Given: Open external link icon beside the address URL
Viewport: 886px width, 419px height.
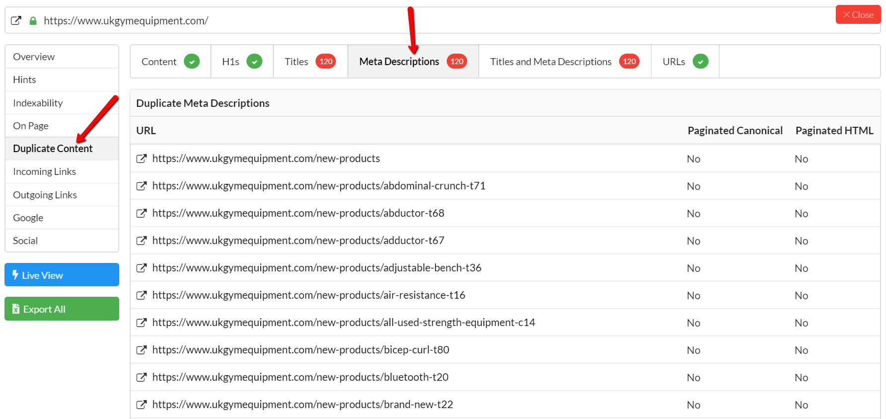Looking at the screenshot, I should pyautogui.click(x=16, y=21).
